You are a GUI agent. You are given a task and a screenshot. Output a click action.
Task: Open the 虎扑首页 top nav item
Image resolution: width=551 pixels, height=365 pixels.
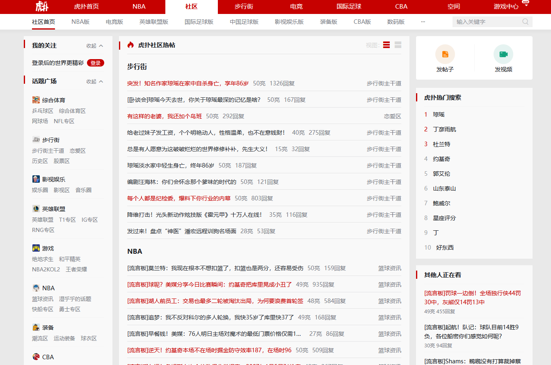coord(87,7)
